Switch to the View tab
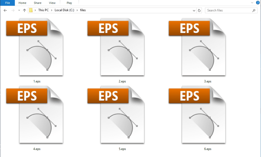 click(x=52, y=3)
